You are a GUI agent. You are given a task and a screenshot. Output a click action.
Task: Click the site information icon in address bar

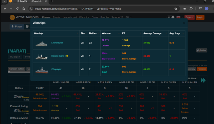[31, 9]
